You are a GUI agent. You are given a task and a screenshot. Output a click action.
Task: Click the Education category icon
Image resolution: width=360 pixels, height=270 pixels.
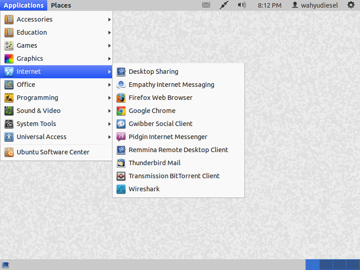(x=9, y=32)
